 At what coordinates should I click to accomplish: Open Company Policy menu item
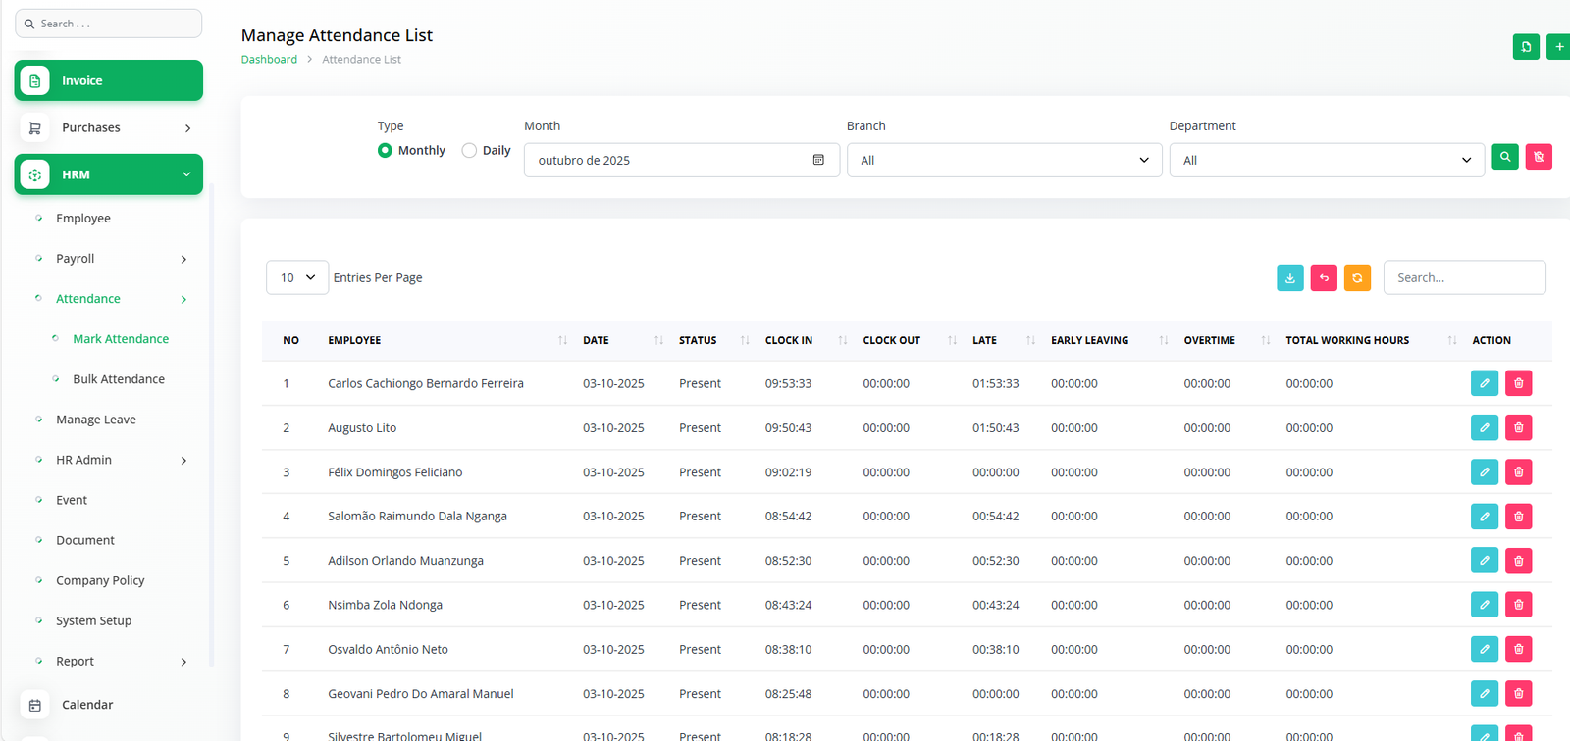[100, 580]
